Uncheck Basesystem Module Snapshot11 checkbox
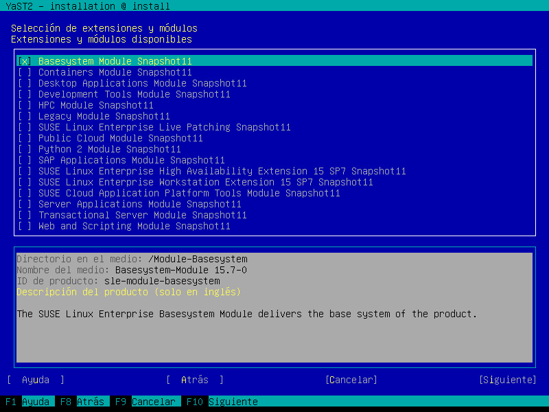Viewport: 549px width, 412px height. (25, 61)
